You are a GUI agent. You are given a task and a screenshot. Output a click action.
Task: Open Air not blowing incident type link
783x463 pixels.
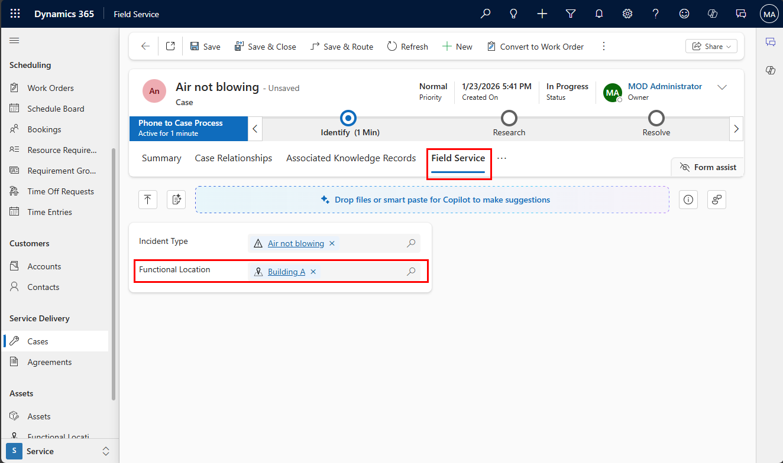pos(296,243)
